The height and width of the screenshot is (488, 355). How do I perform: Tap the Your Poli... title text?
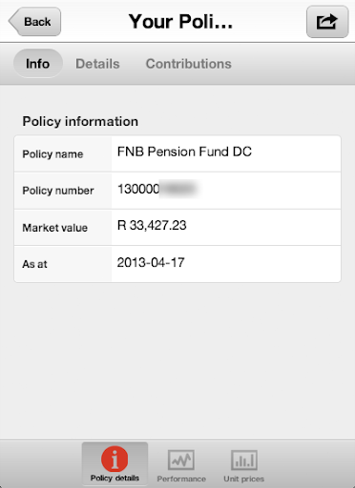[180, 22]
